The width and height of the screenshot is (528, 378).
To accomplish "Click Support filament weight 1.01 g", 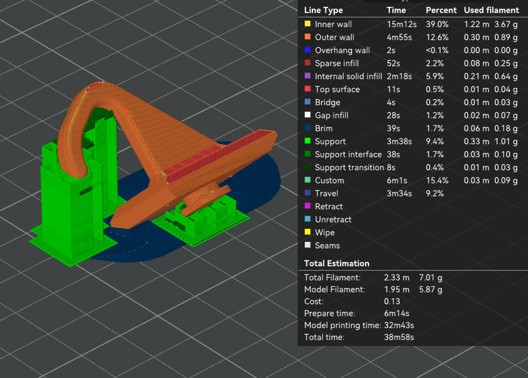I will 506,141.
